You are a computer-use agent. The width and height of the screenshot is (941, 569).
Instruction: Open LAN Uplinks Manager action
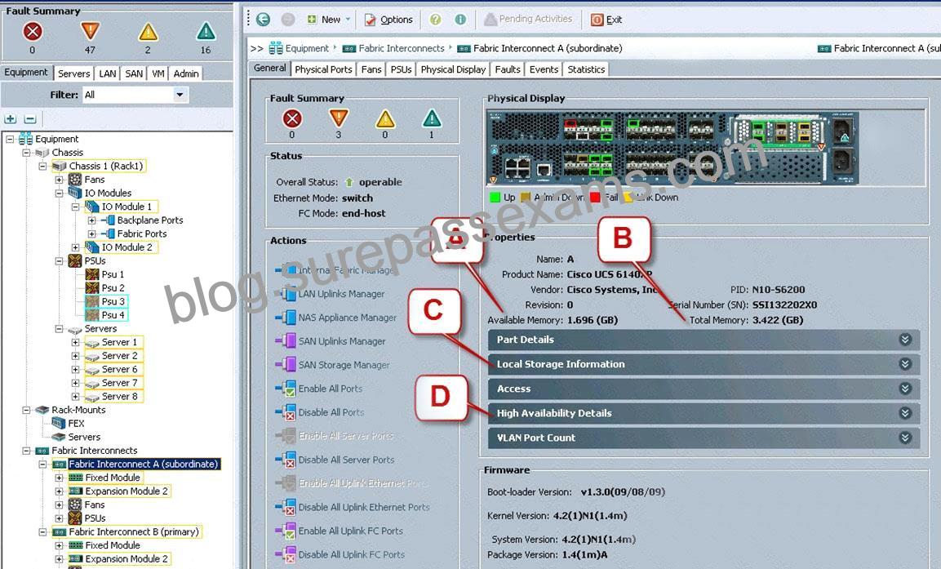coord(341,294)
